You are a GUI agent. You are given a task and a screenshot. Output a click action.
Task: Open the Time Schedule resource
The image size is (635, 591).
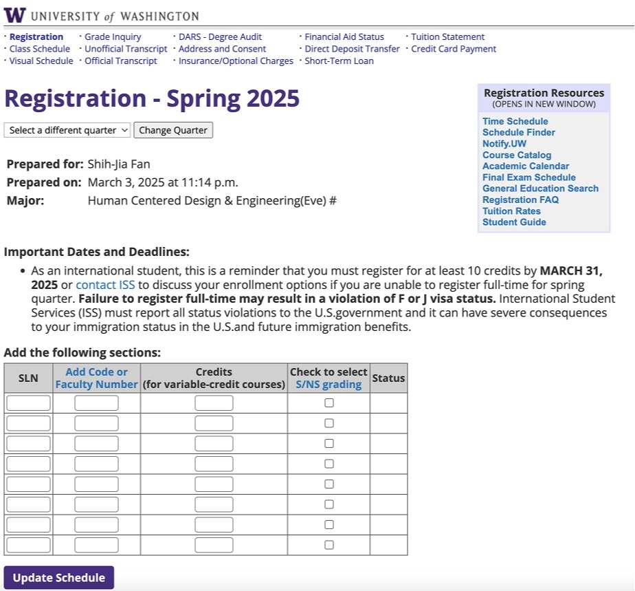tap(515, 122)
